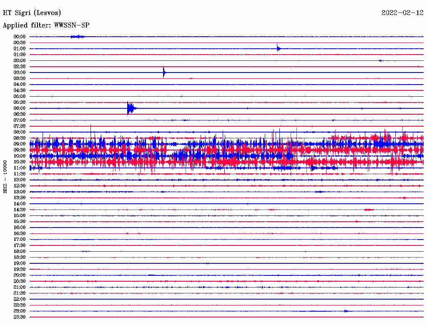Viewport: 427px width, 325px height.
Task: Click the event burst on the 01:00 trace
Action: [278, 48]
